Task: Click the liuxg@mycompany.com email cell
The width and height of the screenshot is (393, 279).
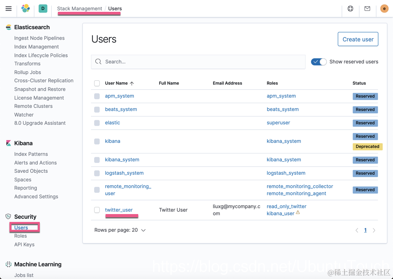Action: pyautogui.click(x=237, y=210)
